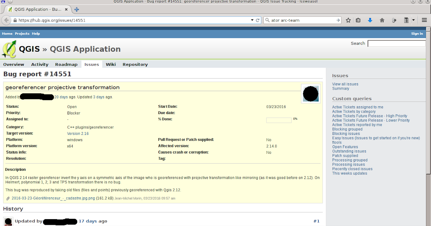Image resolution: width=431 pixels, height=226 pixels.
Task: Click the avatar beside the history update
Action: [x=8, y=221]
